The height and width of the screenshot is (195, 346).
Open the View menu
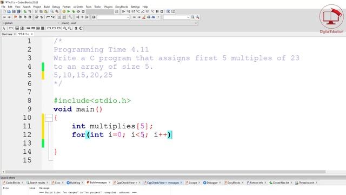18,7
